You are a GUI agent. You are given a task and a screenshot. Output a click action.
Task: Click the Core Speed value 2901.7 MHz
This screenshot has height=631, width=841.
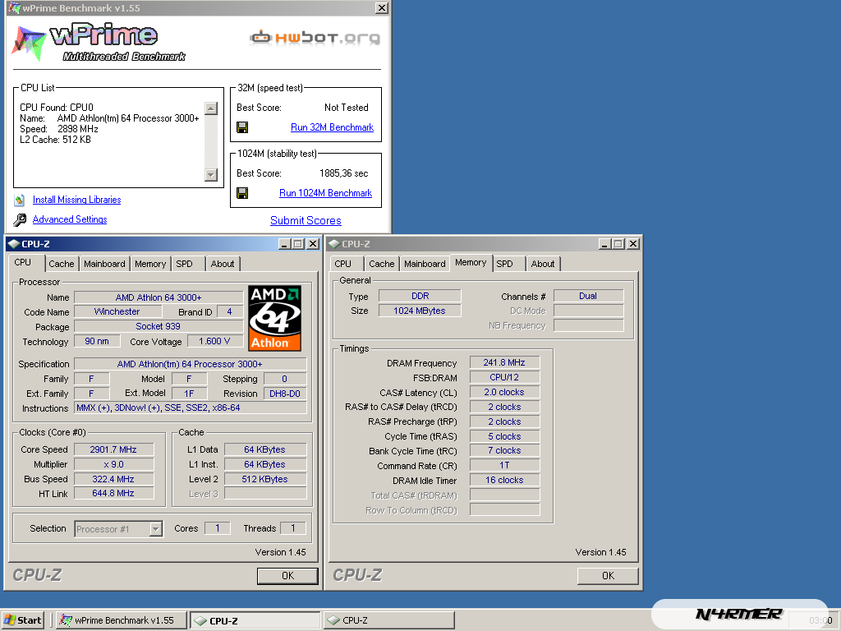pyautogui.click(x=113, y=449)
